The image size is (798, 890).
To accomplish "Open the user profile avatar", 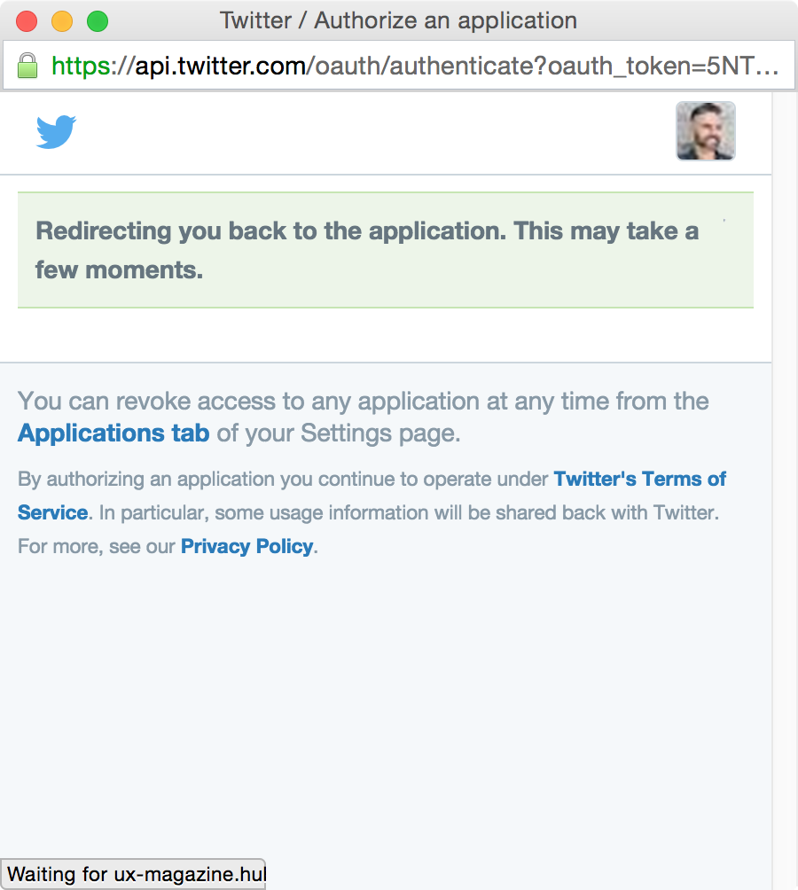I will click(706, 131).
